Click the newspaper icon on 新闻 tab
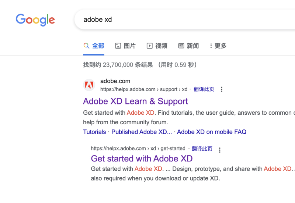295x203 pixels. click(181, 46)
